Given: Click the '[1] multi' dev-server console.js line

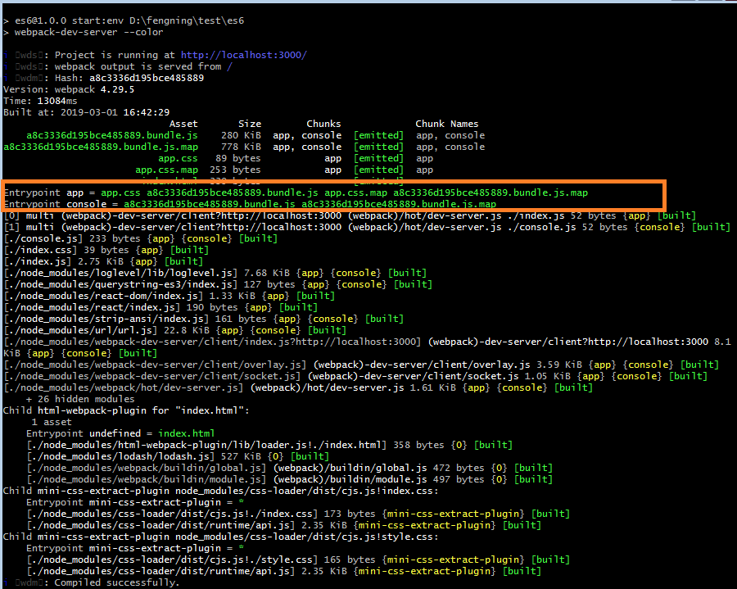Looking at the screenshot, I should 367,227.
